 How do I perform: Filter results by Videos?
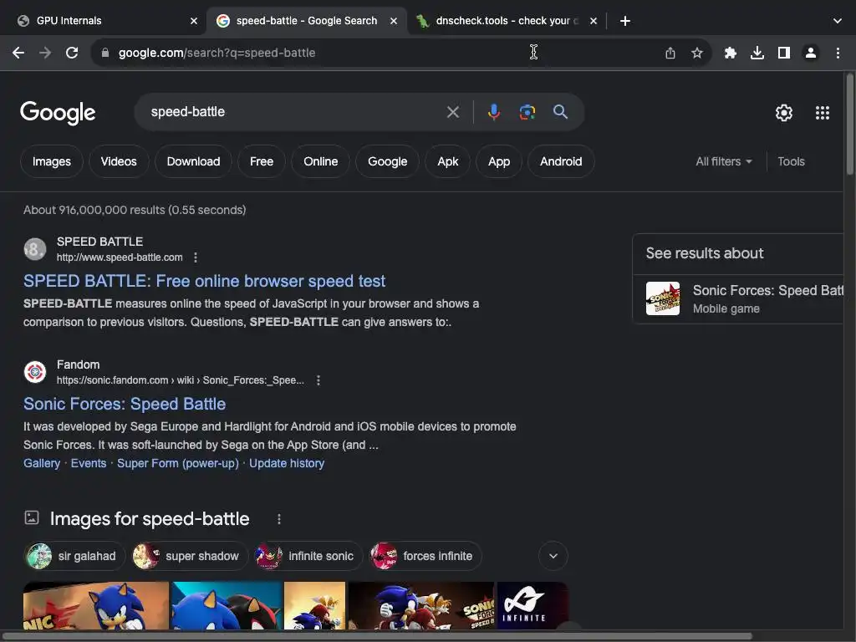[x=119, y=161]
